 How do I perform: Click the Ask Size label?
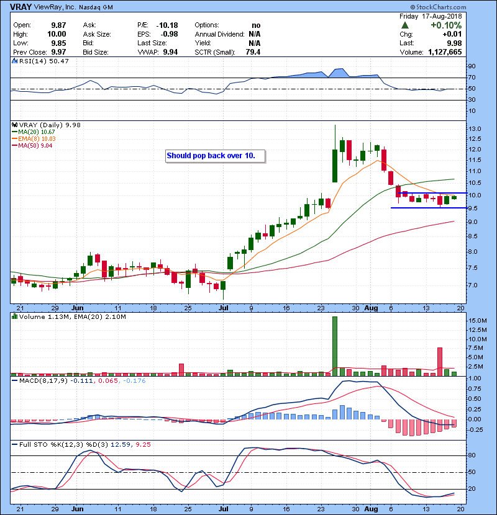tap(97, 34)
